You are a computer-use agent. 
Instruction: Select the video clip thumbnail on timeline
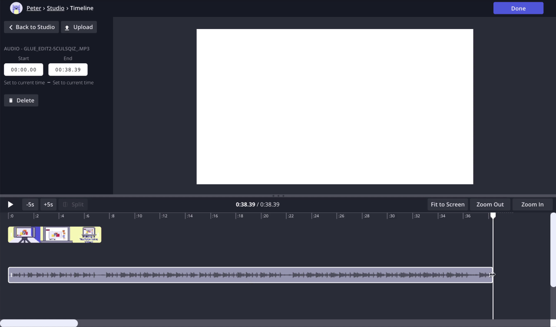point(55,235)
